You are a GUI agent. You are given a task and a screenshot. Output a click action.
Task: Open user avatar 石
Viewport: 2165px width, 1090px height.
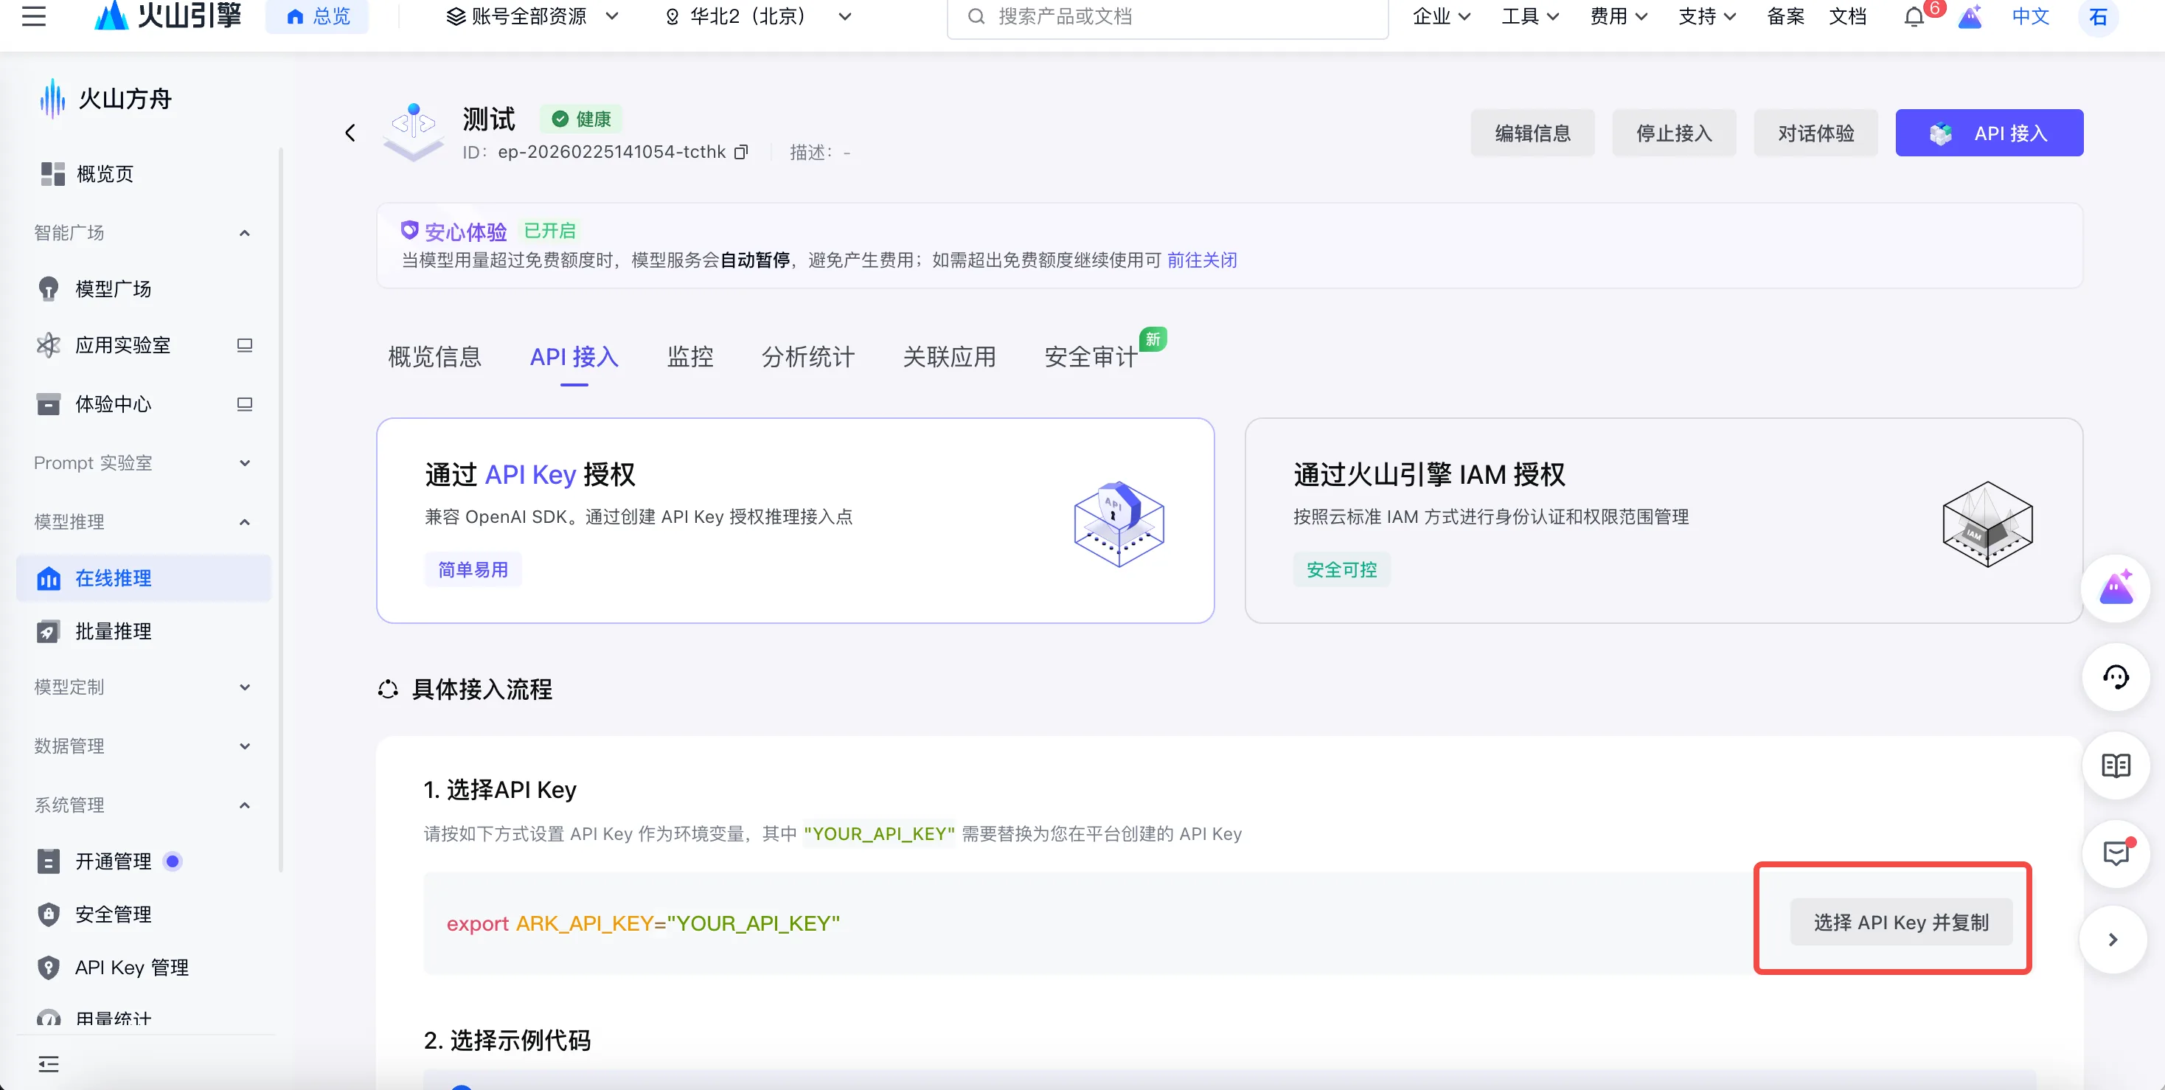tap(2098, 17)
